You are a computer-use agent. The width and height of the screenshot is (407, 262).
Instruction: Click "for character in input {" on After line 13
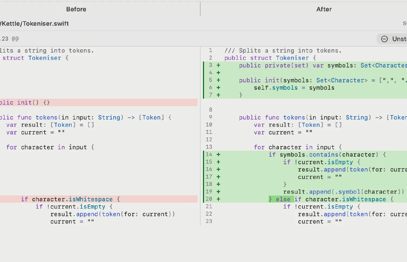(x=298, y=147)
